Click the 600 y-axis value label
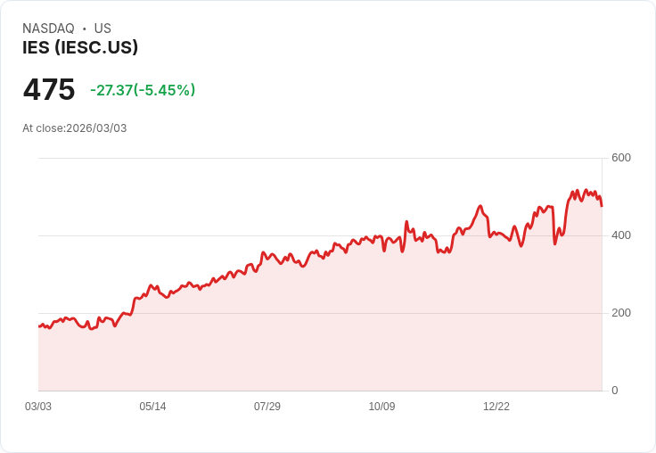Image resolution: width=656 pixels, height=453 pixels. pyautogui.click(x=621, y=158)
